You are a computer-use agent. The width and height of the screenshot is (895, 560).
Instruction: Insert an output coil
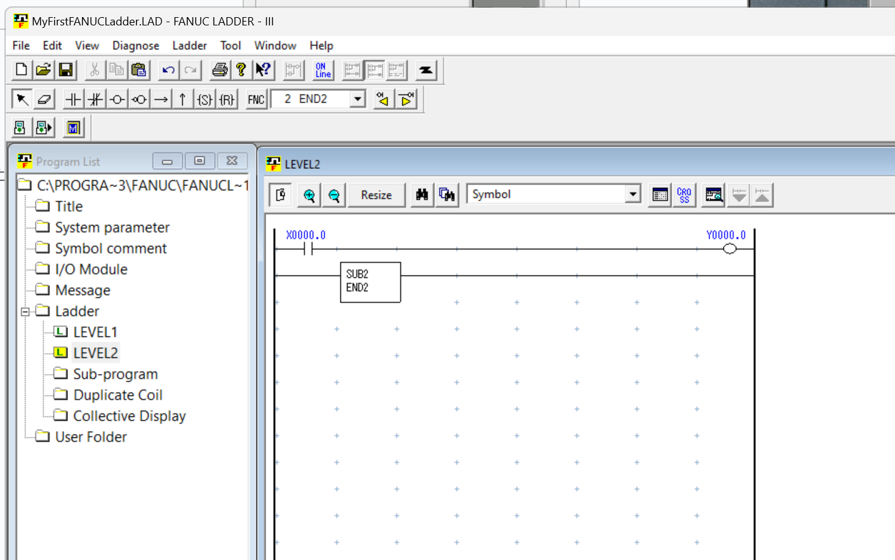pyautogui.click(x=117, y=99)
